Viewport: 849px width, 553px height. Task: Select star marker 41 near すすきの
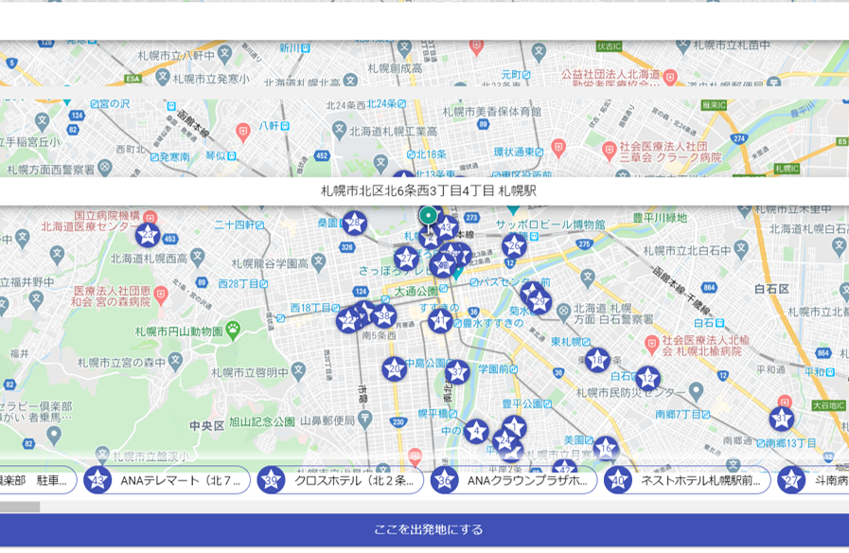440,320
